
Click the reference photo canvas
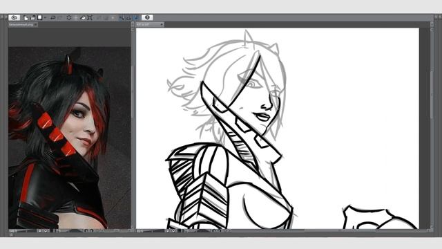tap(69, 138)
